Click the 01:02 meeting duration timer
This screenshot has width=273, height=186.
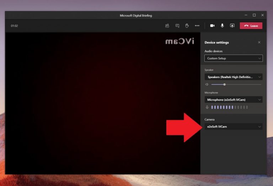point(15,26)
